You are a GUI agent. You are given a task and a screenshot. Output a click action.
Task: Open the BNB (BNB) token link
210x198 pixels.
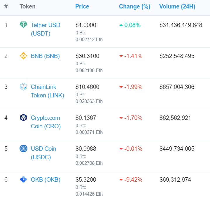coord(45,56)
